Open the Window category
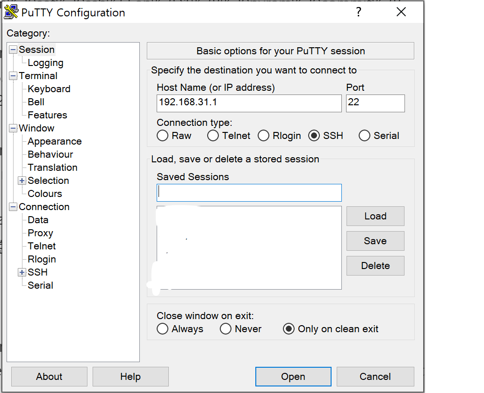Viewport: 484px width, 393px height. tap(36, 128)
